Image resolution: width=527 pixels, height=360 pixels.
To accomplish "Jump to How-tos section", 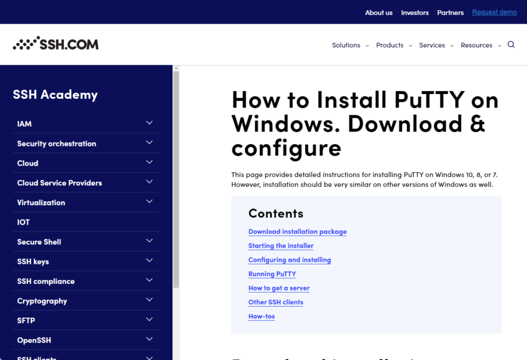I will pos(261,316).
